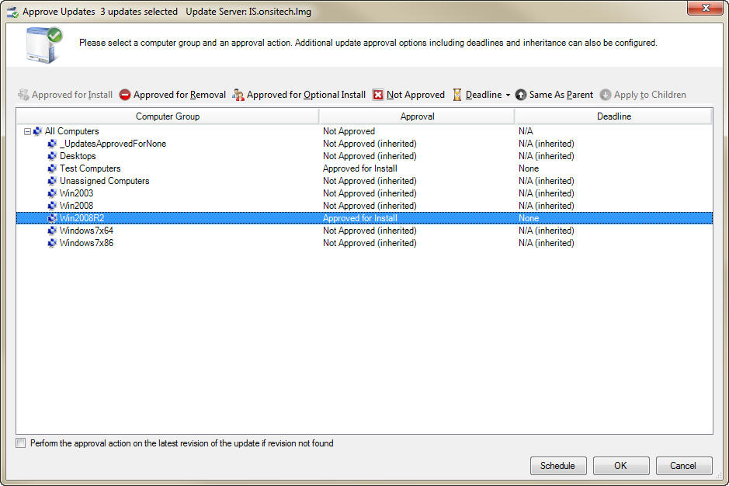Sort by Deadline column header
Screen dimensions: 729x486
613,116
